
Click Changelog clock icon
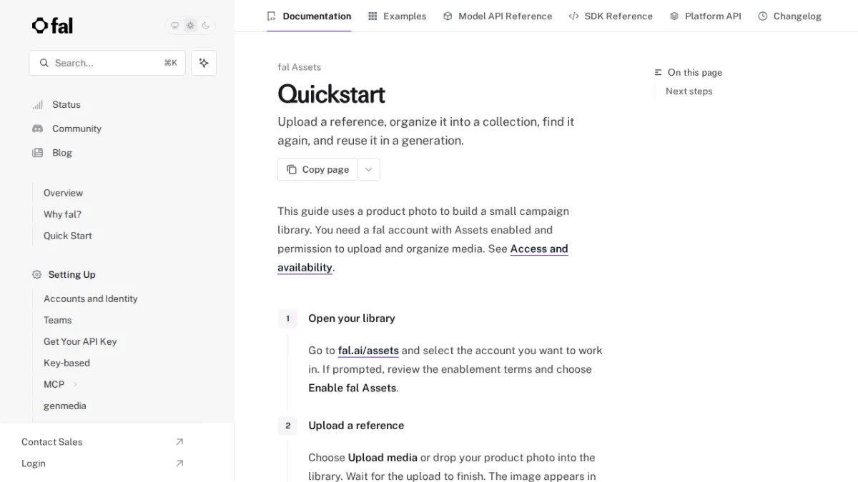[763, 16]
